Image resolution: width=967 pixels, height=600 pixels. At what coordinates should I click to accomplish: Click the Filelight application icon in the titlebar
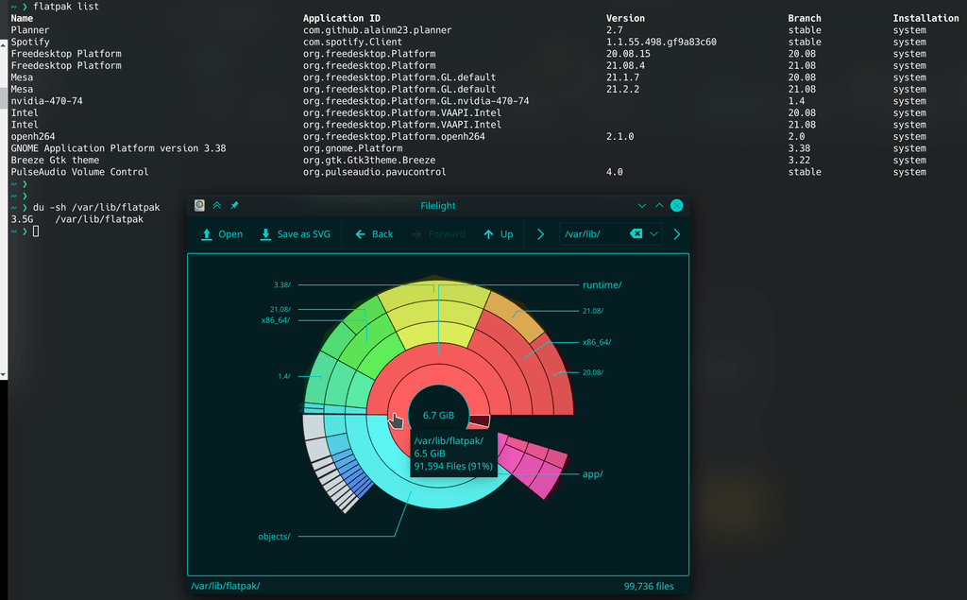click(199, 205)
